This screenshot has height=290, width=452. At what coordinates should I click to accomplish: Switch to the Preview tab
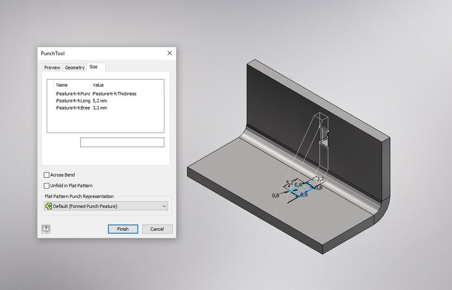click(52, 68)
